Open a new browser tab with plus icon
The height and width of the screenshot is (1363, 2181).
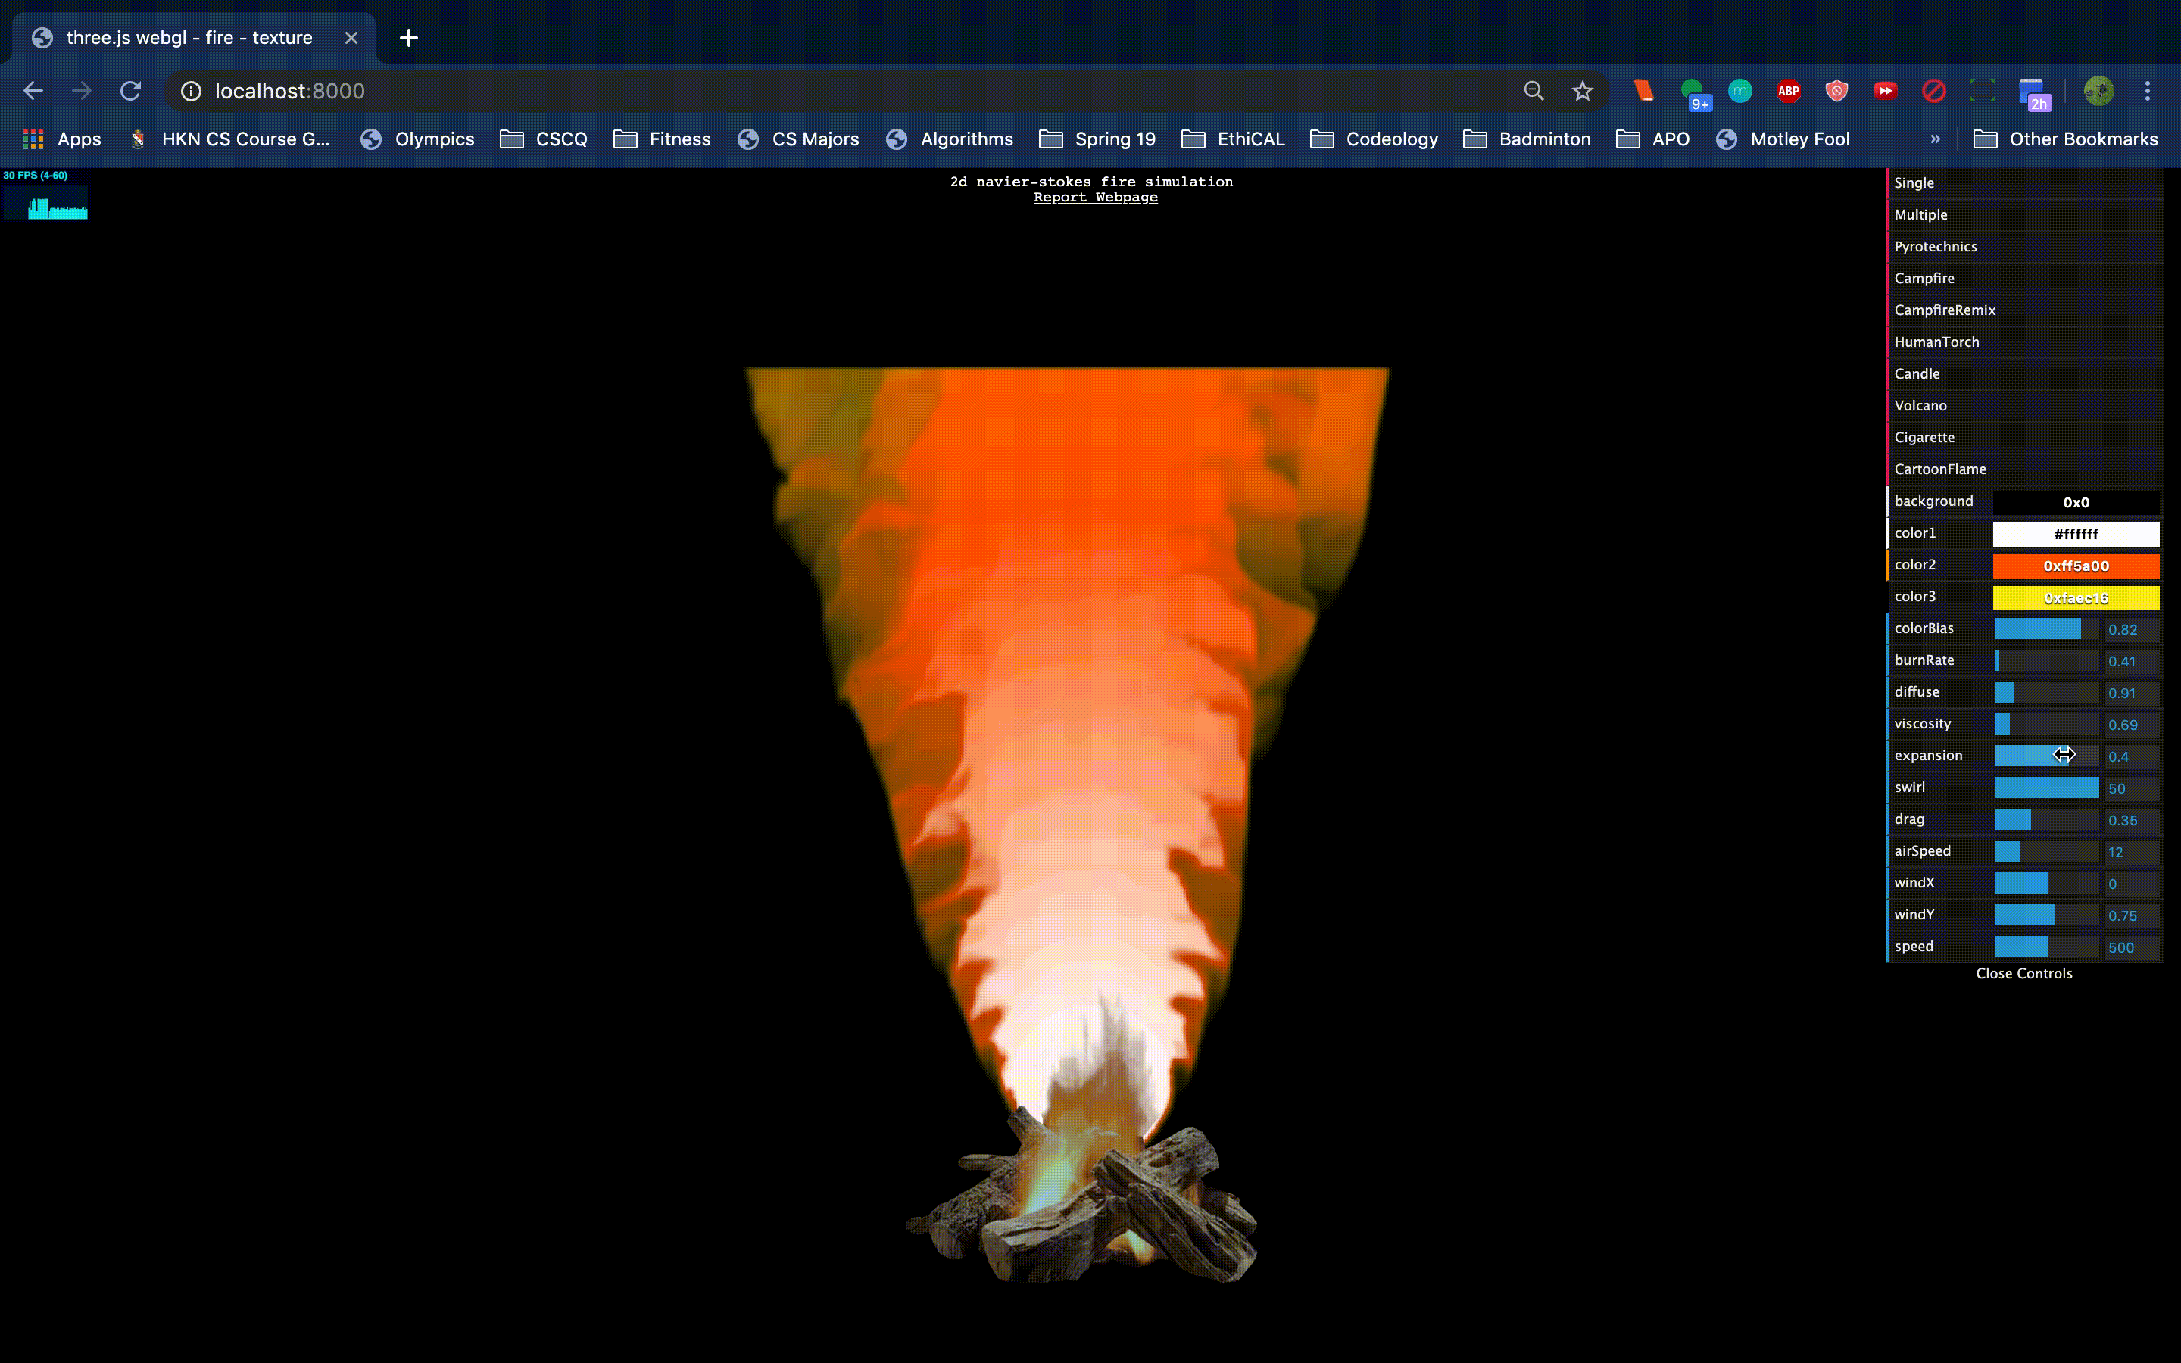point(408,38)
